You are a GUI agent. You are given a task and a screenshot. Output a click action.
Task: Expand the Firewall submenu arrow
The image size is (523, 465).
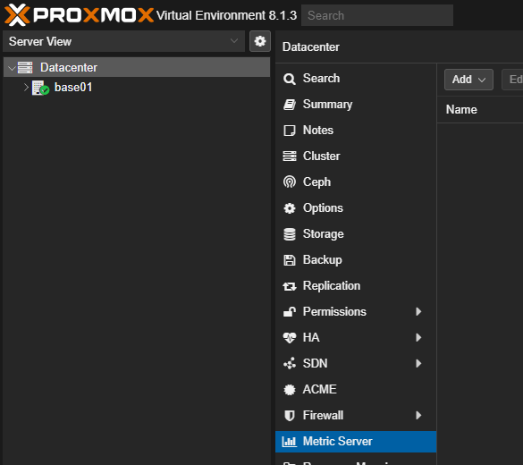coord(418,415)
